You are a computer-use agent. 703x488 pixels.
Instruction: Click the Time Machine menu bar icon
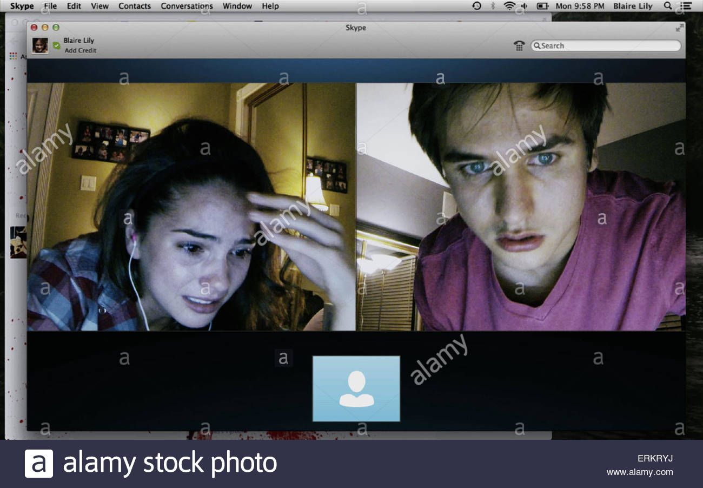tap(476, 6)
